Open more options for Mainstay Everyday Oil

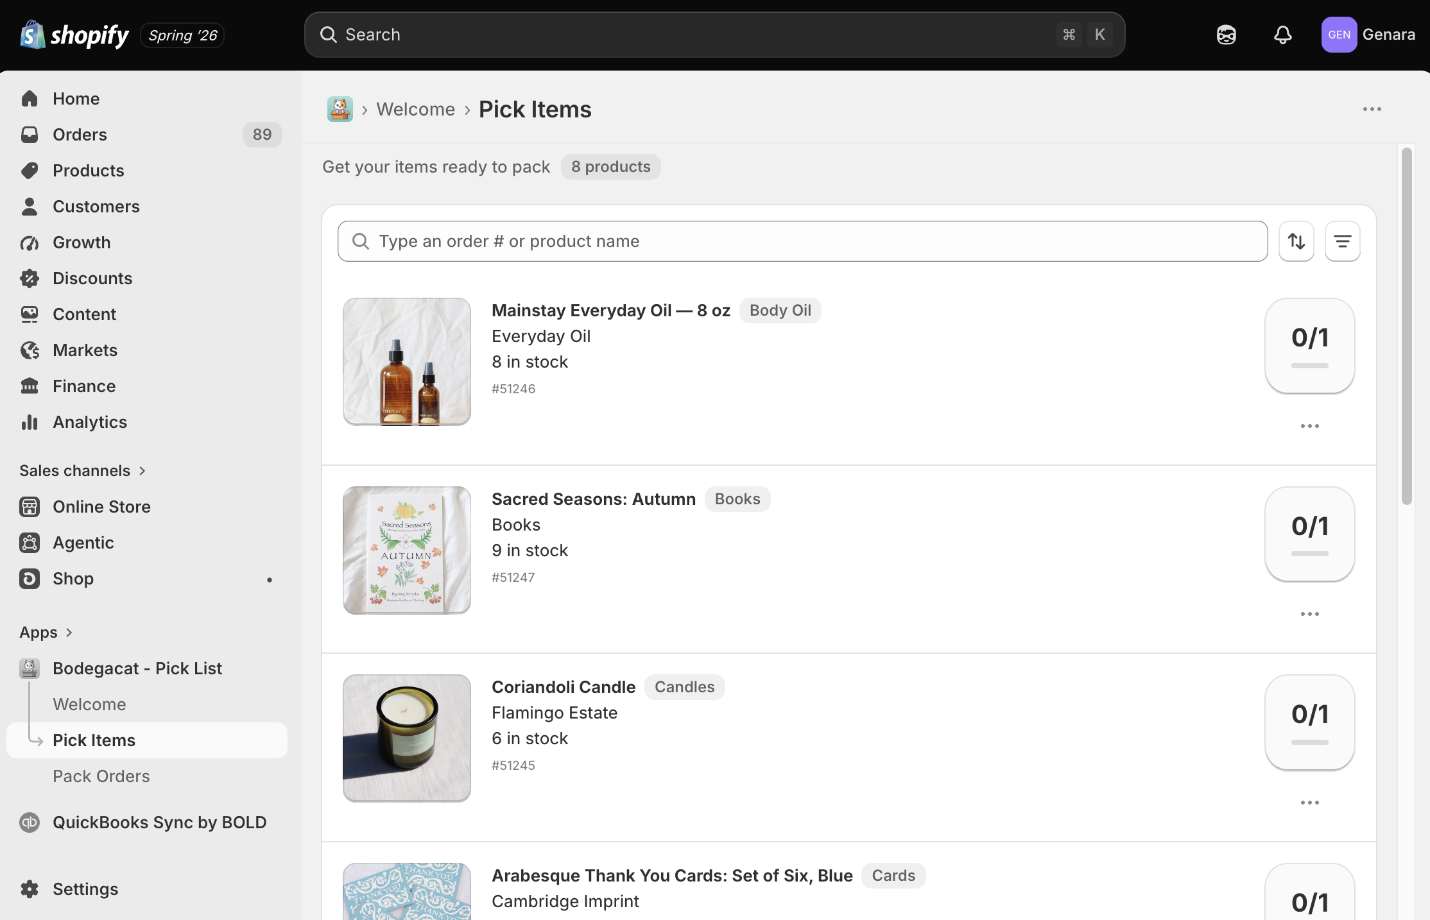pyautogui.click(x=1310, y=426)
